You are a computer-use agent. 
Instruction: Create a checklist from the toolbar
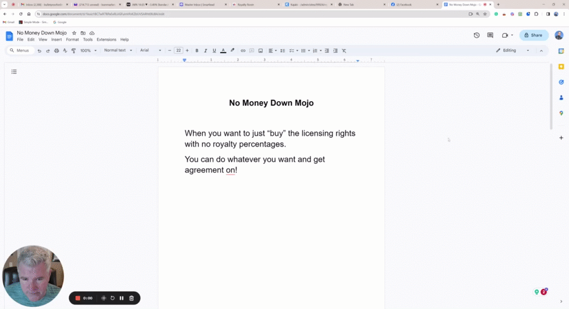pyautogui.click(x=291, y=51)
